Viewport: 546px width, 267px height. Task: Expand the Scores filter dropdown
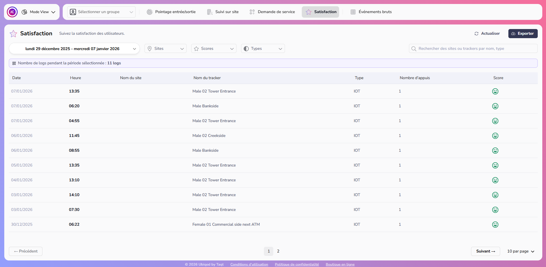[x=213, y=48]
